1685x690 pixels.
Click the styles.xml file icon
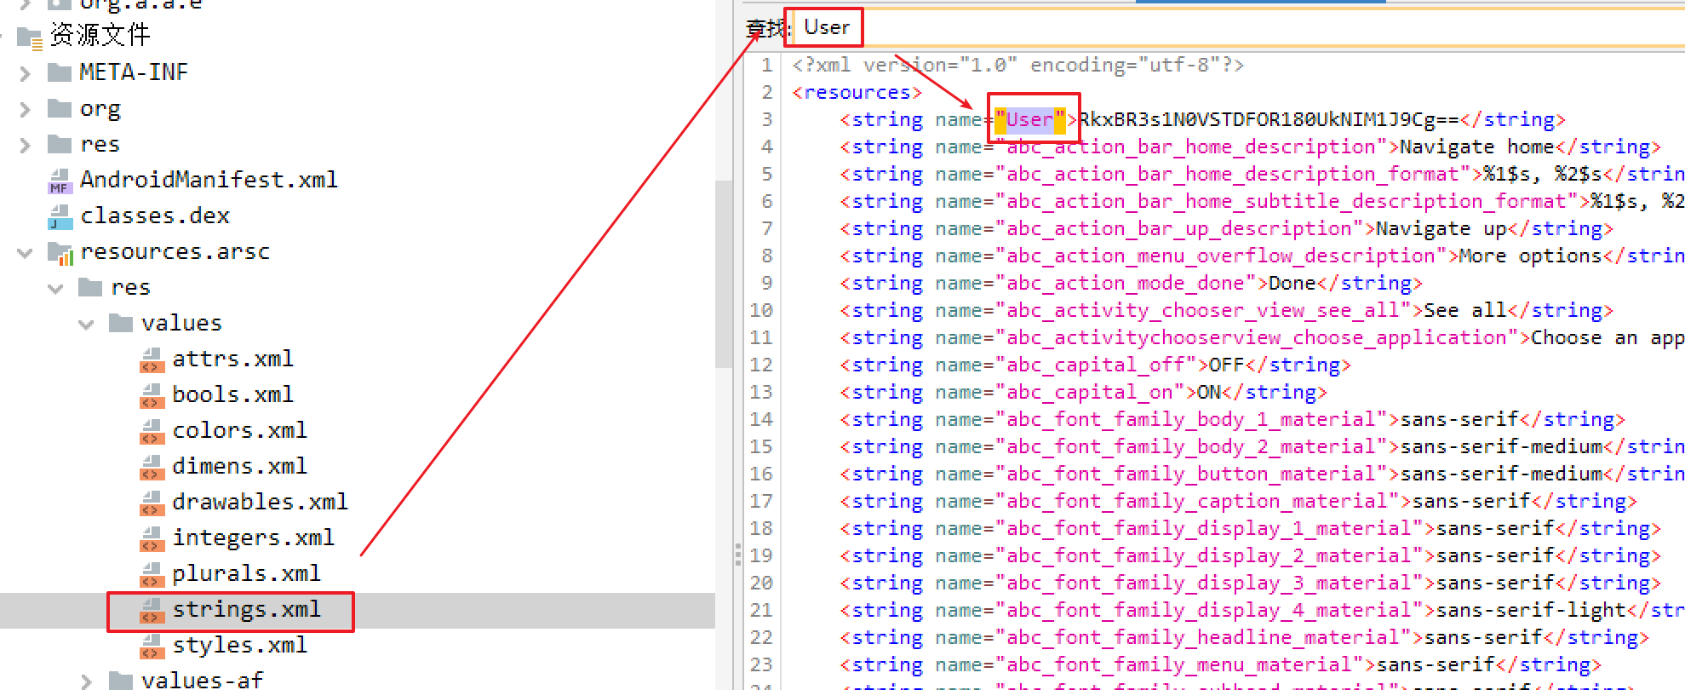(152, 646)
